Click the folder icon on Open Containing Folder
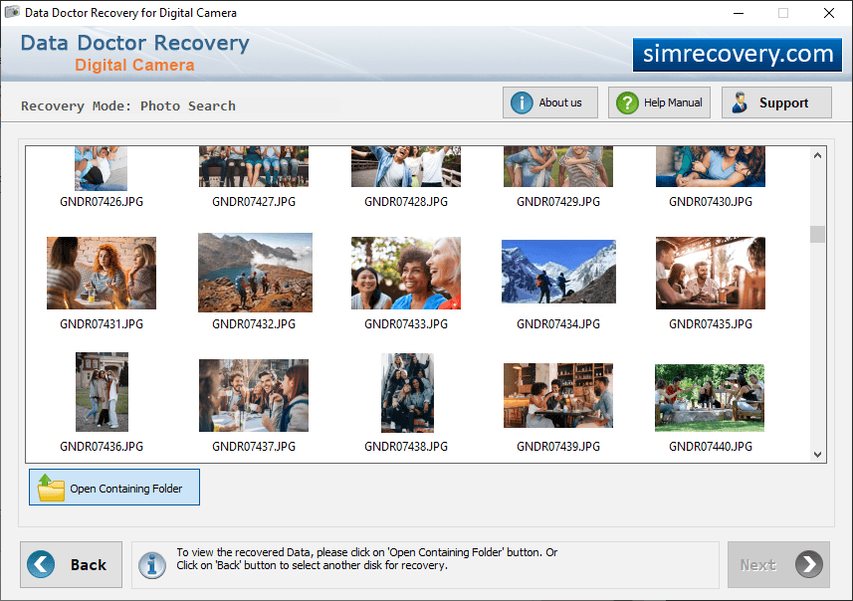This screenshot has height=601, width=853. pos(51,488)
